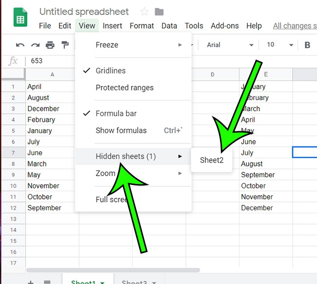This screenshot has width=317, height=284.
Task: Select the paint format roller icon
Action: point(65,45)
